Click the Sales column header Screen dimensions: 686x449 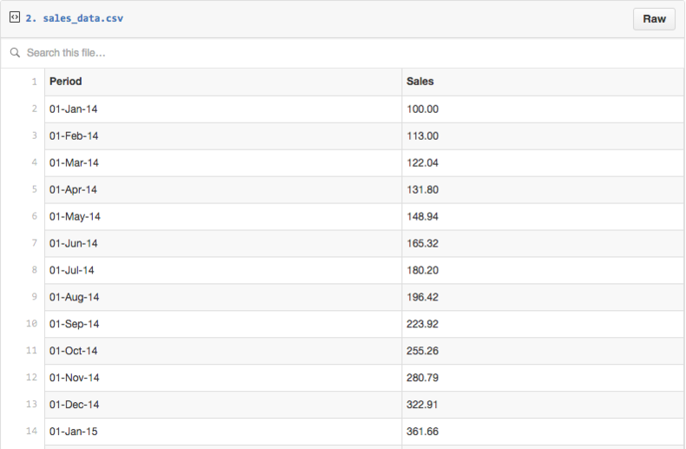tap(420, 82)
